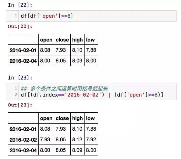Click the 7.93 open value for 2016-02-02
Screen dimensions: 181x159
point(46,139)
